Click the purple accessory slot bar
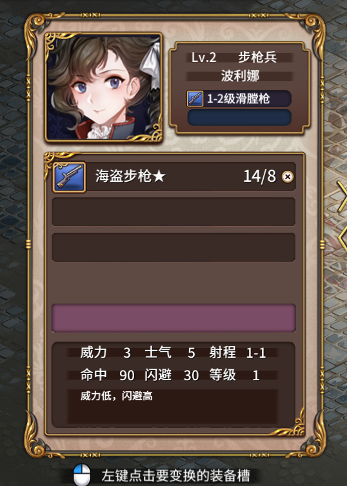 (173, 318)
